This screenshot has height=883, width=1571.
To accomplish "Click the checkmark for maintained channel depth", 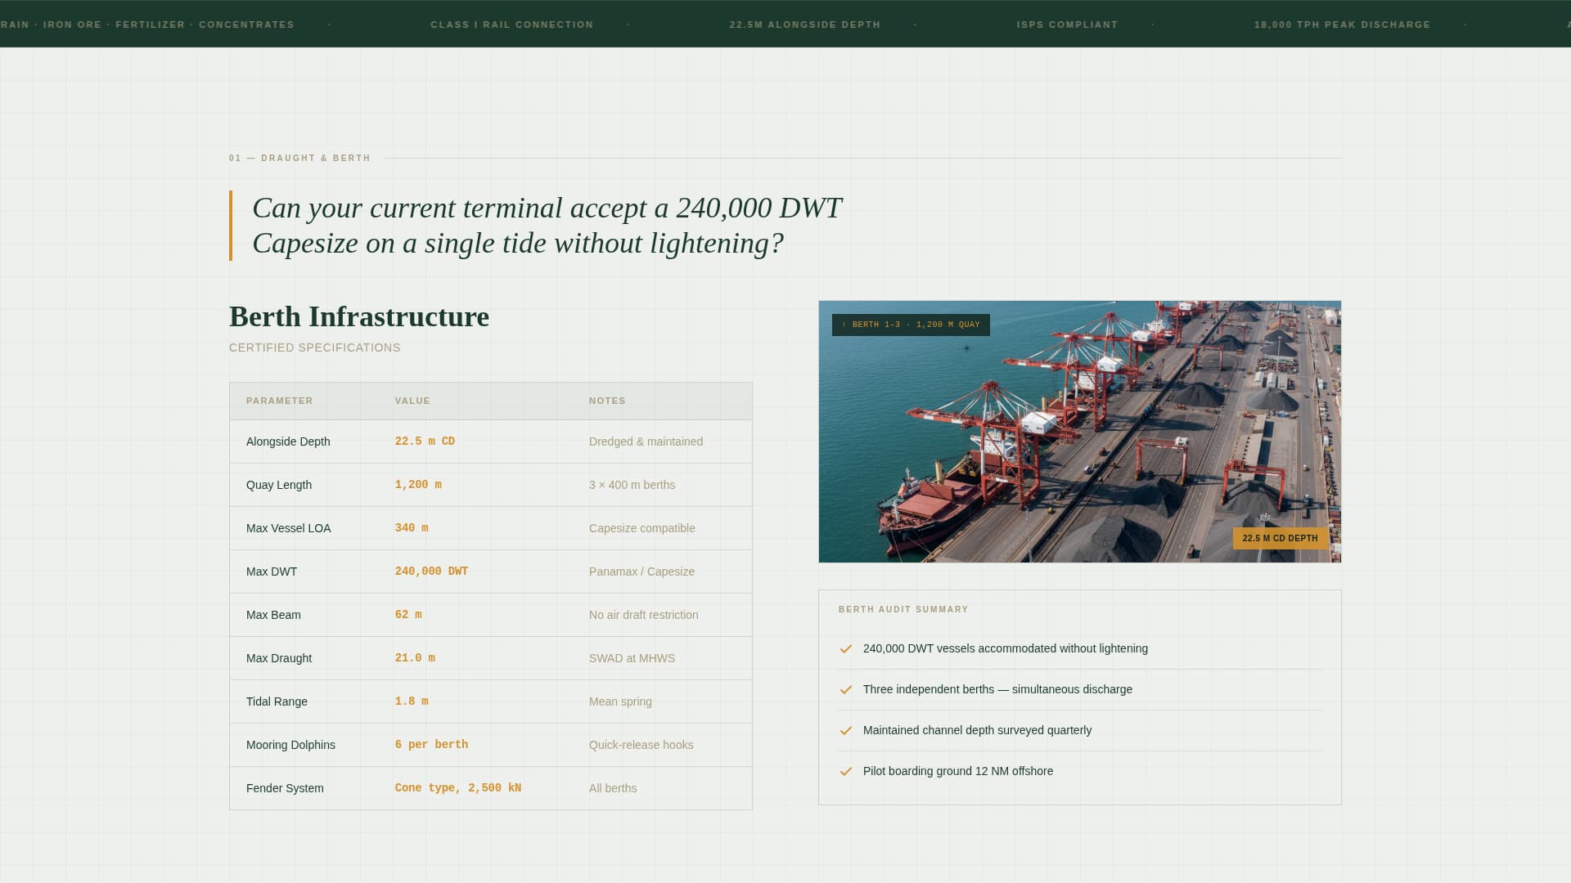I will click(845, 731).
